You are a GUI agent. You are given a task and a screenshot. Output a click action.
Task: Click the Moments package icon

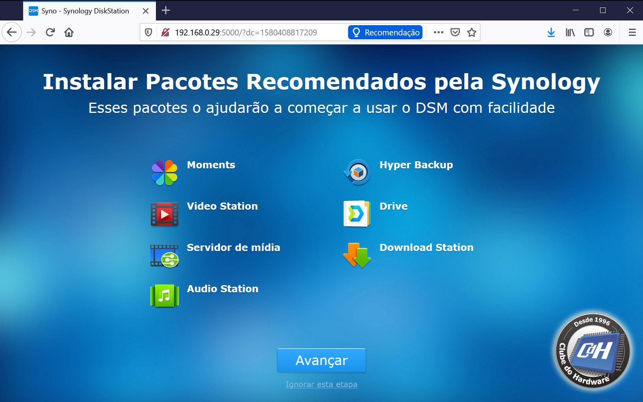tap(165, 173)
